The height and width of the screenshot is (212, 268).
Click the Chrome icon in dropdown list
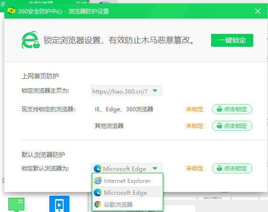(98, 204)
